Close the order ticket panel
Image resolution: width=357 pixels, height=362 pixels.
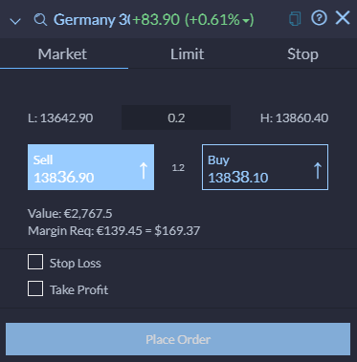[x=343, y=17]
